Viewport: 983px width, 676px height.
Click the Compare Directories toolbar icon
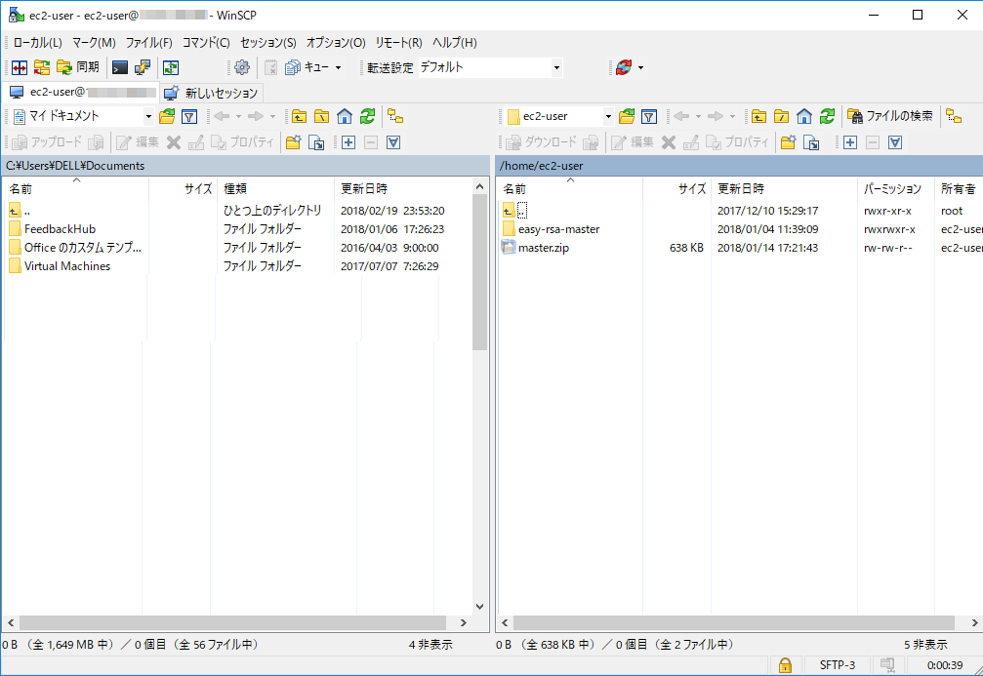20,67
